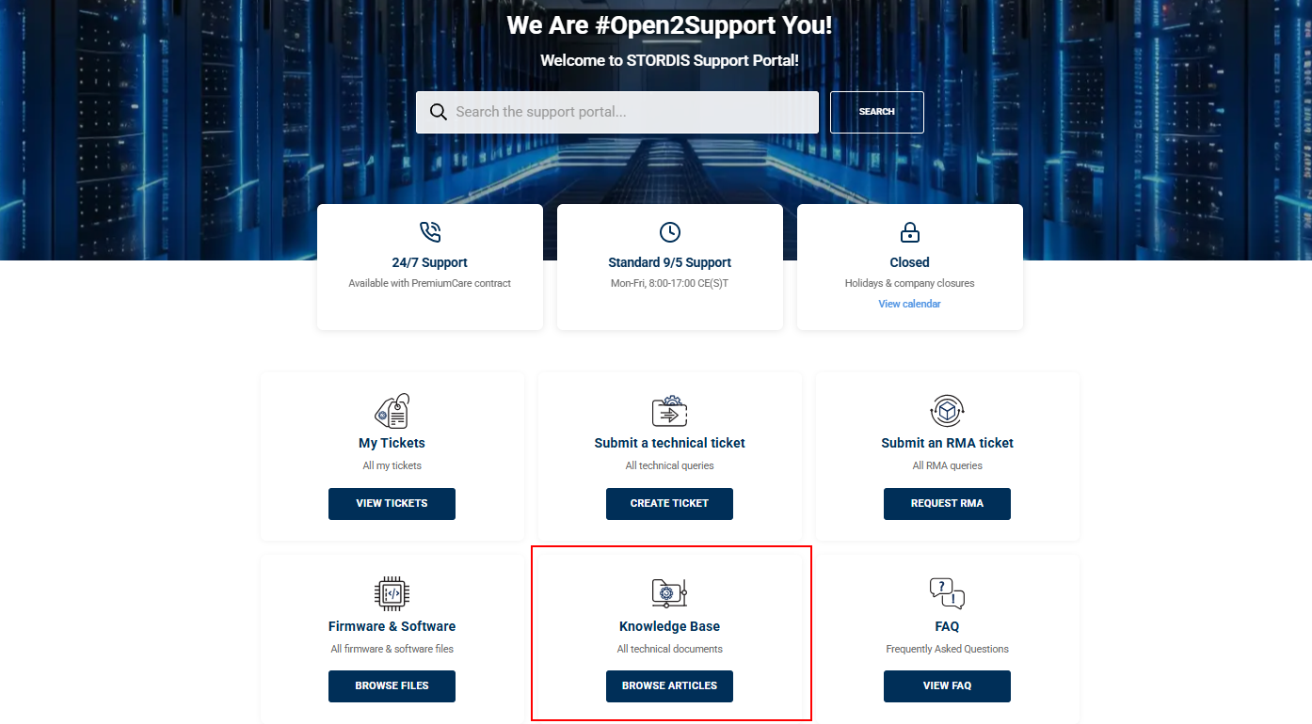The width and height of the screenshot is (1312, 724).
Task: Click the BROWSE ARTICLES button
Action: 669,685
